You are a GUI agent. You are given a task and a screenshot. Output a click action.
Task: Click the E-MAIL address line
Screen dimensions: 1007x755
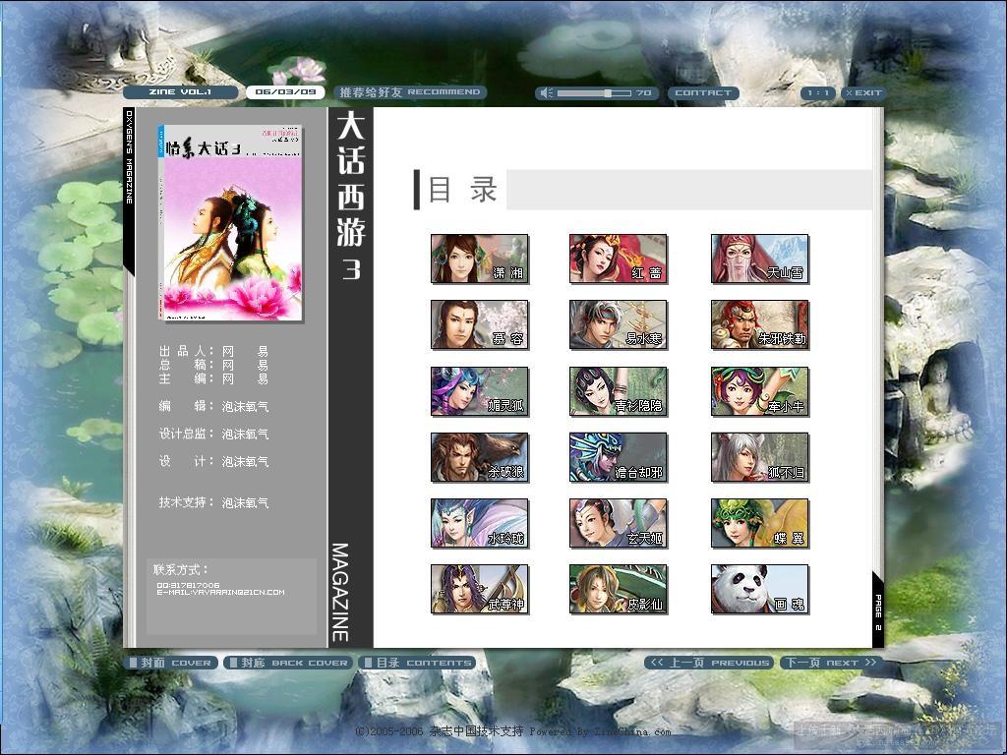click(220, 593)
